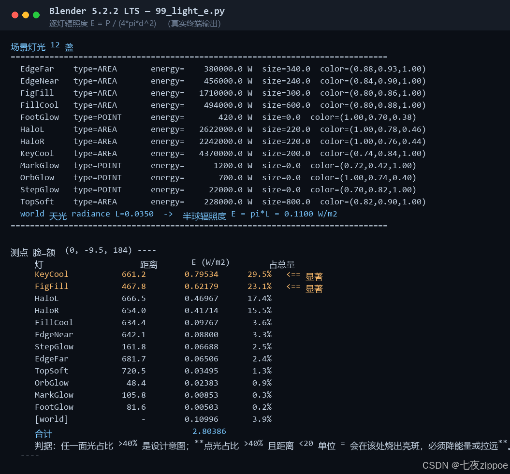Viewport: 510px width, 474px height.
Task: Click FigFill energy value 1710000.0 W
Action: point(226,93)
